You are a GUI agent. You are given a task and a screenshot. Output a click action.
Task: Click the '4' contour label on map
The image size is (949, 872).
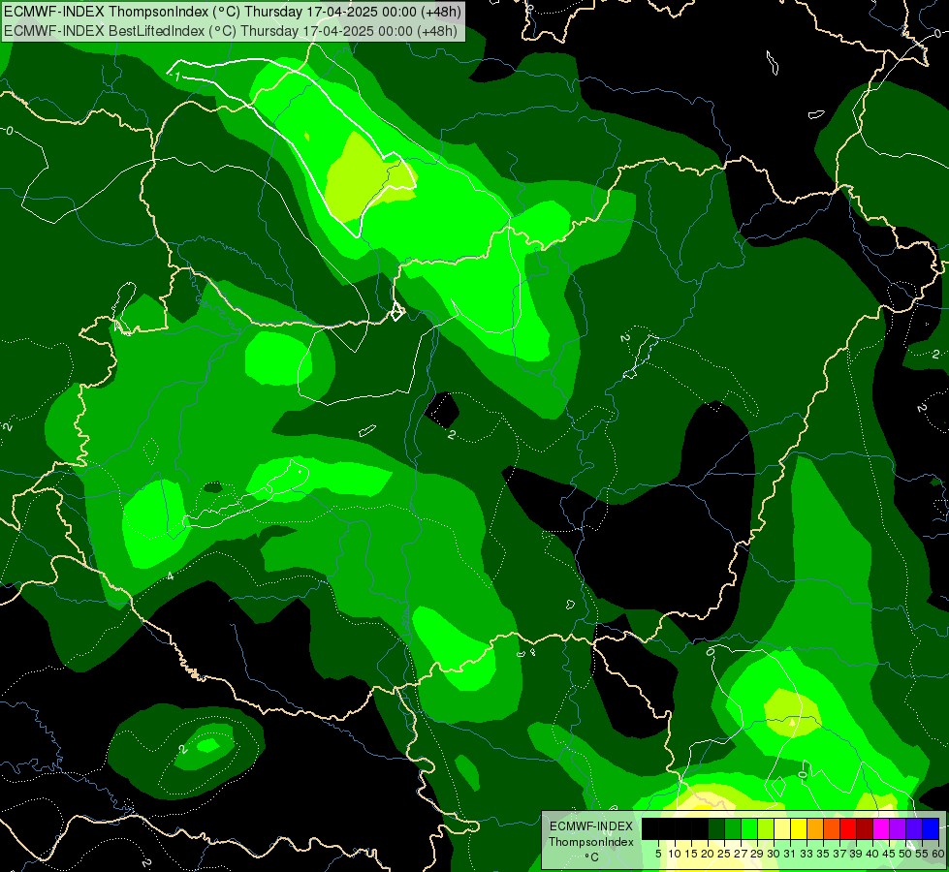coord(170,576)
